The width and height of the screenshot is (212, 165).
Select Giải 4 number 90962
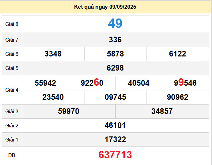coord(177,97)
